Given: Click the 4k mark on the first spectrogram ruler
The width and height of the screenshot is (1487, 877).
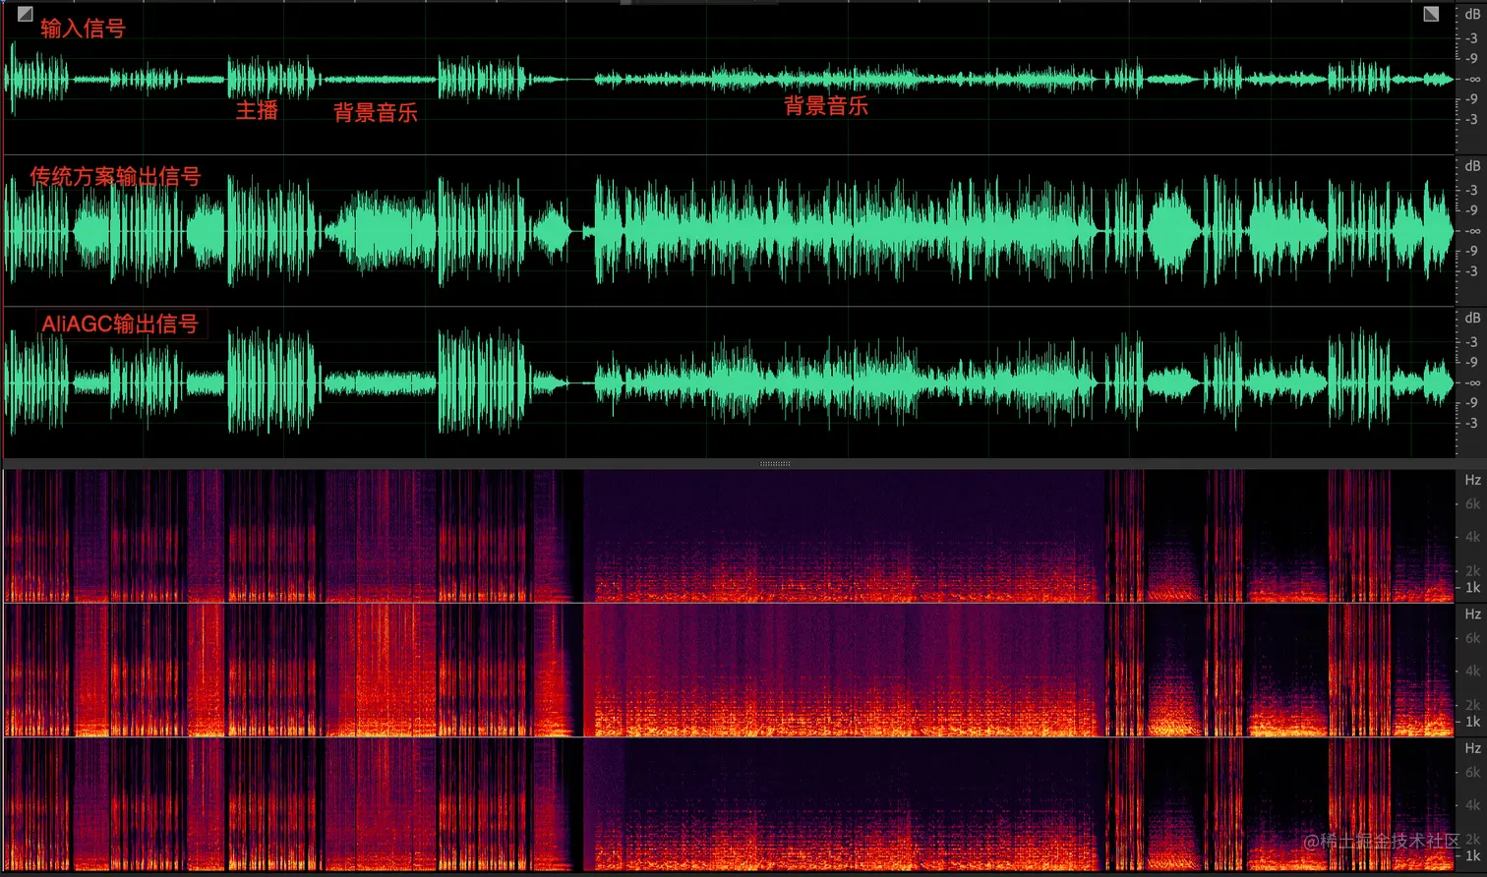Looking at the screenshot, I should pyautogui.click(x=1472, y=537).
